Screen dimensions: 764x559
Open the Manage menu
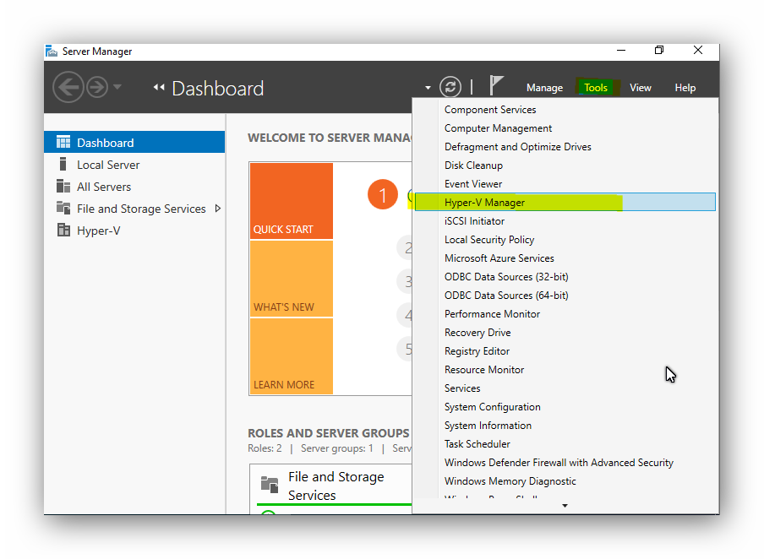pos(544,88)
